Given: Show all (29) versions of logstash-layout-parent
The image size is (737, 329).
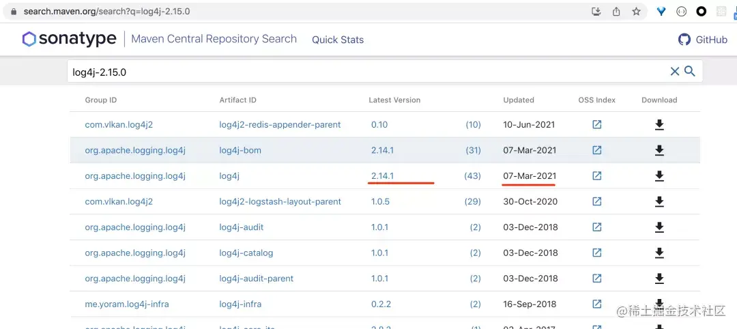Looking at the screenshot, I should click(x=474, y=201).
